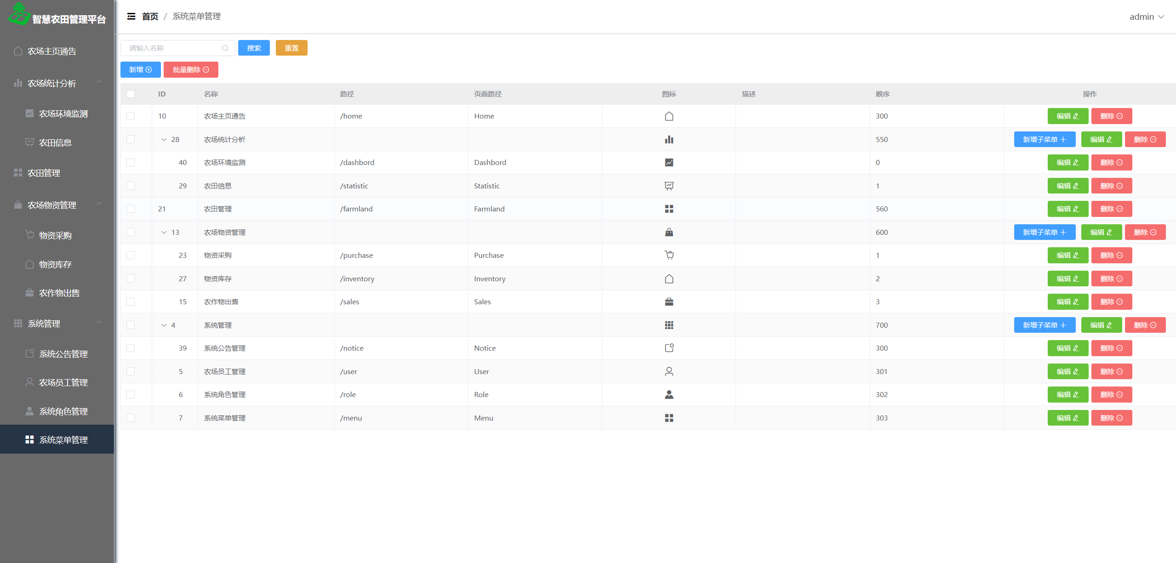Open the admin user dropdown
This screenshot has width=1176, height=563.
click(x=1147, y=17)
